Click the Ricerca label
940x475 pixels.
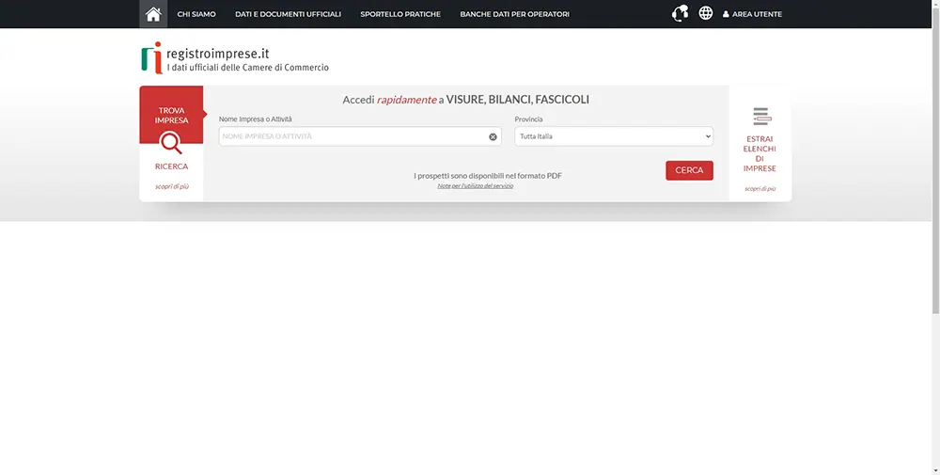(171, 166)
